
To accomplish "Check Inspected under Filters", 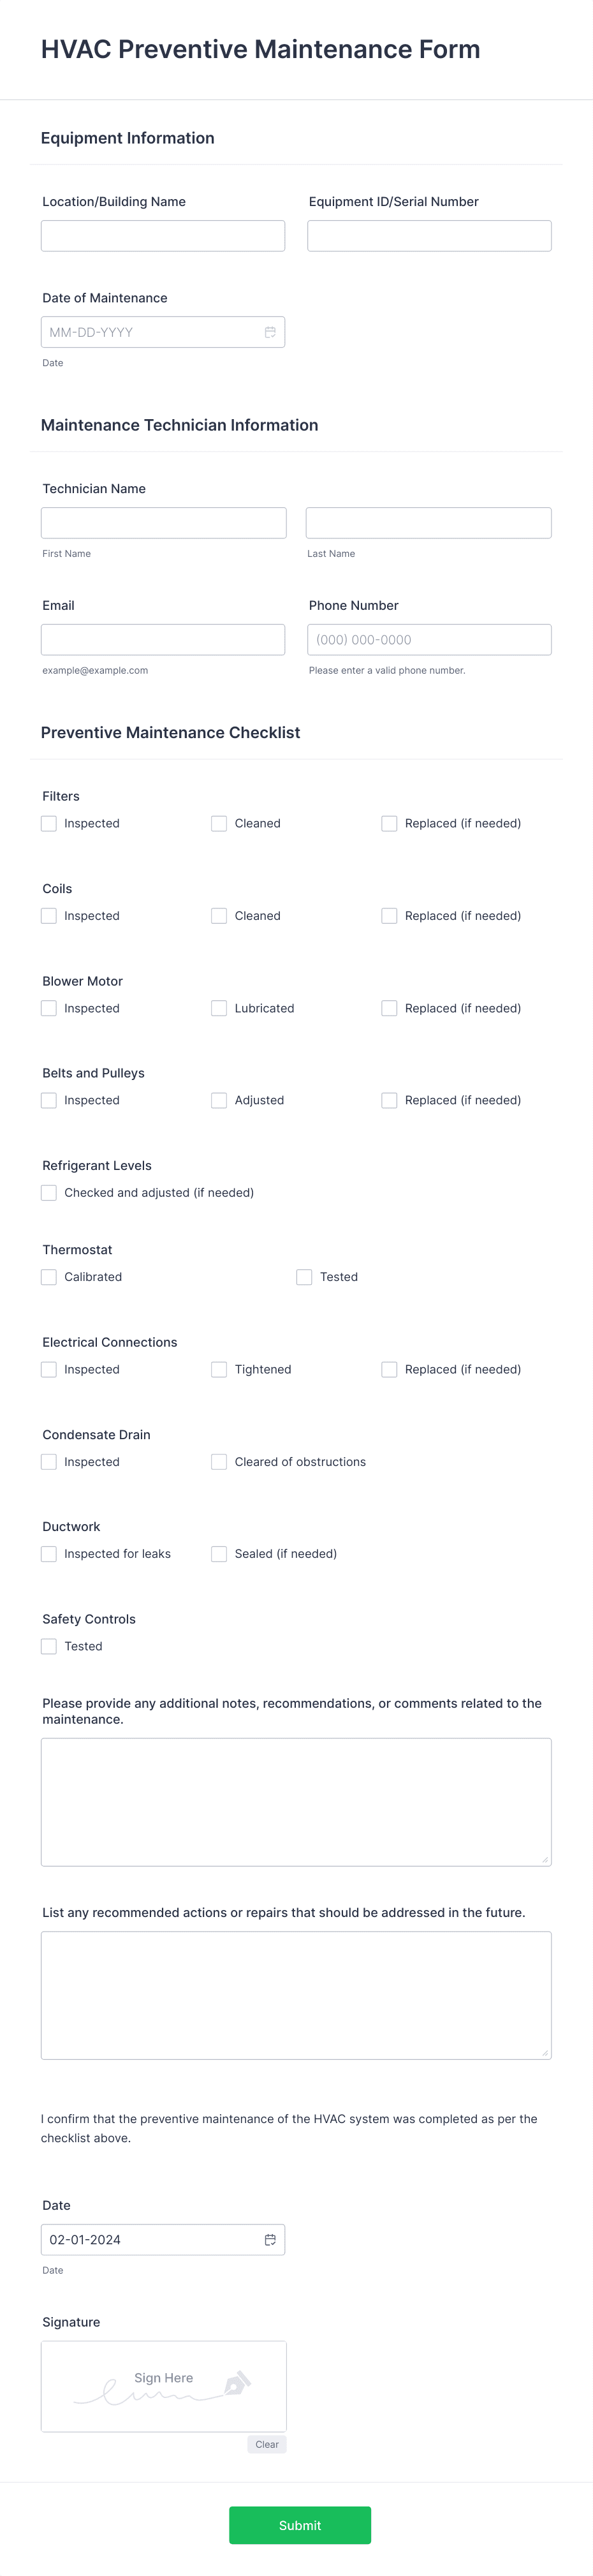I will [x=48, y=823].
